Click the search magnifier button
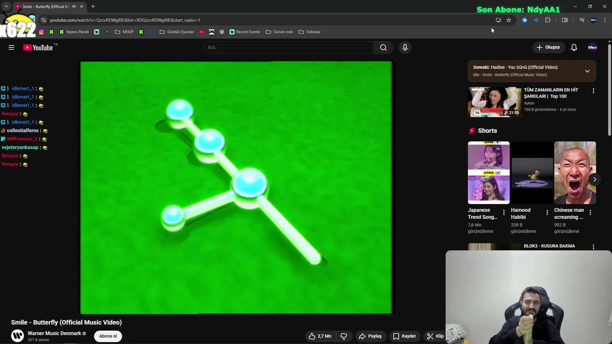 [383, 47]
